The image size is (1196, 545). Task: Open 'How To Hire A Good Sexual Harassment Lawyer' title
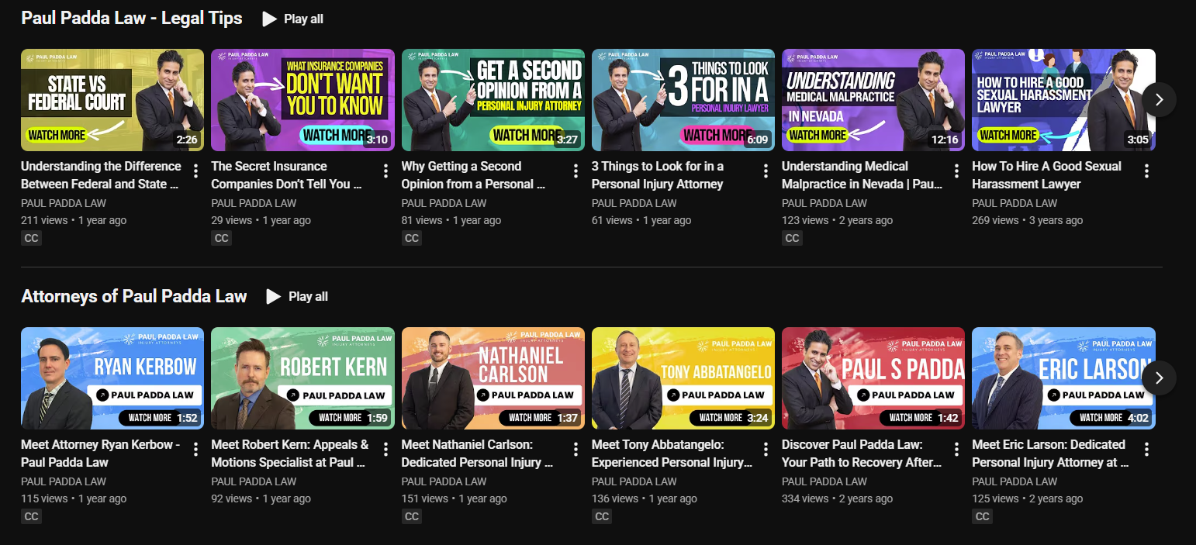tap(1046, 175)
